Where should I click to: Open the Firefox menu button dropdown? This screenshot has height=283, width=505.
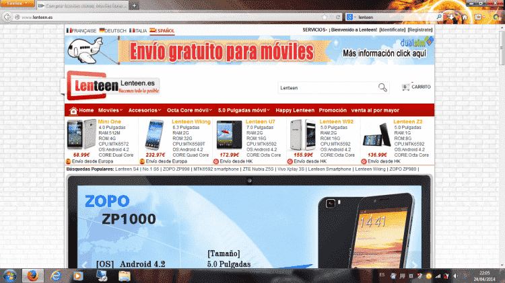point(18,3)
